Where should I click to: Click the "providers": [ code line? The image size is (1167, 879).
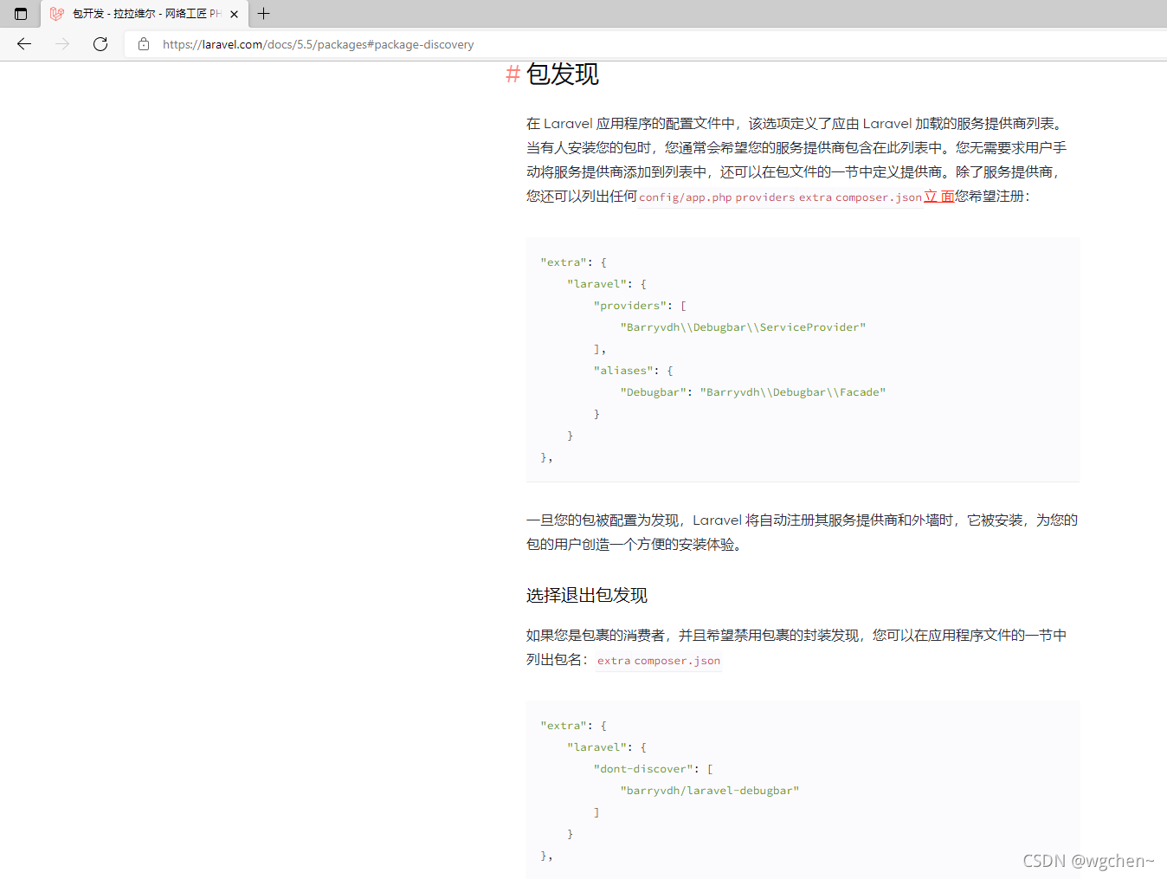[x=640, y=306]
